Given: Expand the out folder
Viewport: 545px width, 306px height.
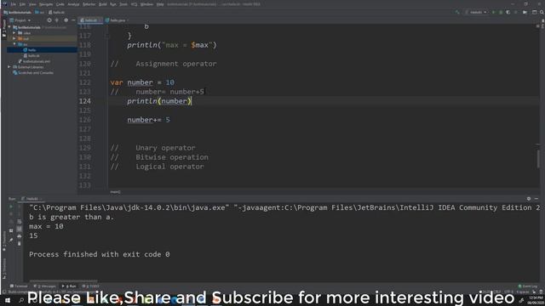Looking at the screenshot, I should pyautogui.click(x=14, y=38).
